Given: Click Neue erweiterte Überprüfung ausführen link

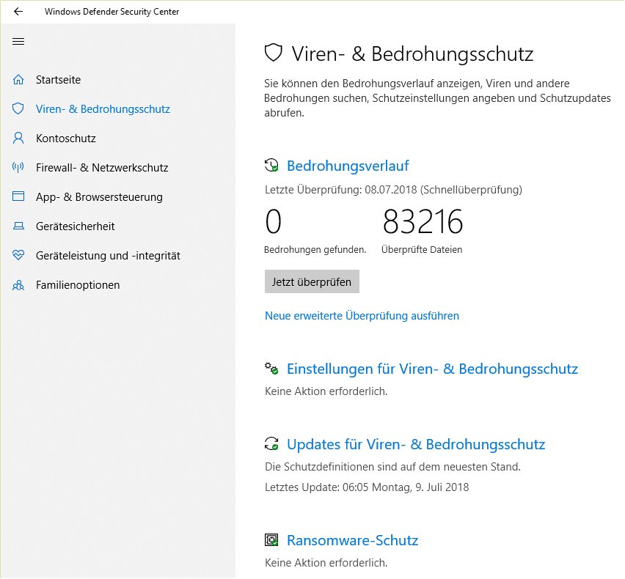Looking at the screenshot, I should 362,316.
